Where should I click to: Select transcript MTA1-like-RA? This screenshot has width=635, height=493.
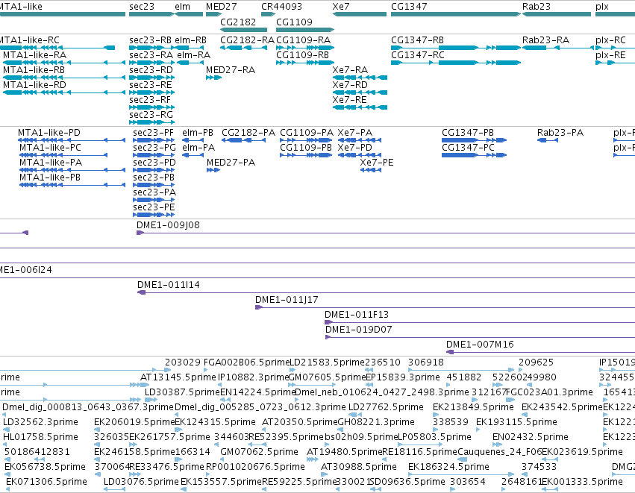[x=64, y=63]
